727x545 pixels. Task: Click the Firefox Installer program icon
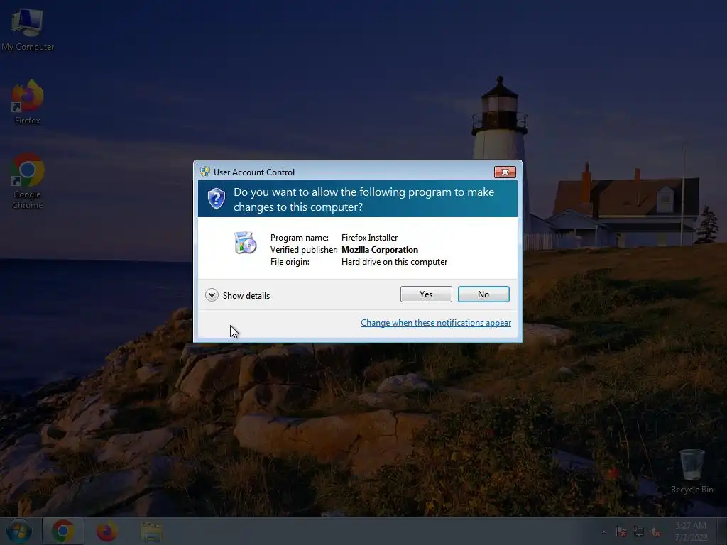click(245, 243)
